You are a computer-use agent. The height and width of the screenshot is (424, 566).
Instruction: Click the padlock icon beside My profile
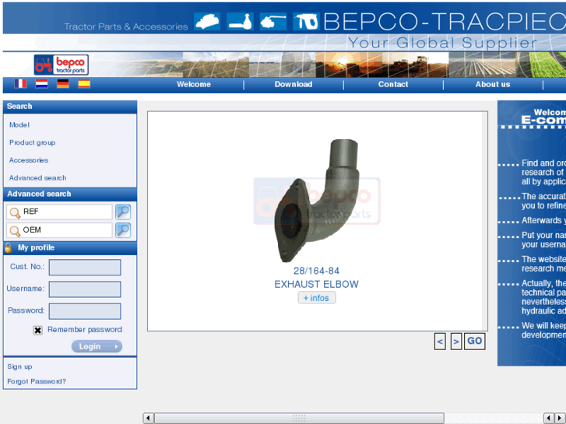point(9,248)
